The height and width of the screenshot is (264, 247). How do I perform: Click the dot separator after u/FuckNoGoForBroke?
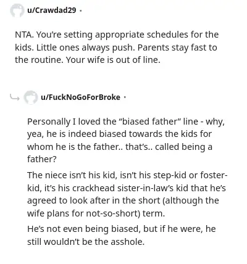tap(125, 97)
